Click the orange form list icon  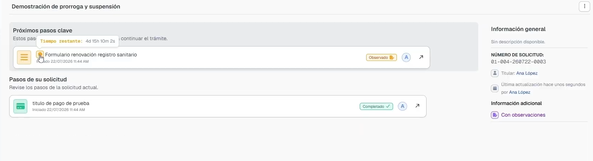point(24,57)
